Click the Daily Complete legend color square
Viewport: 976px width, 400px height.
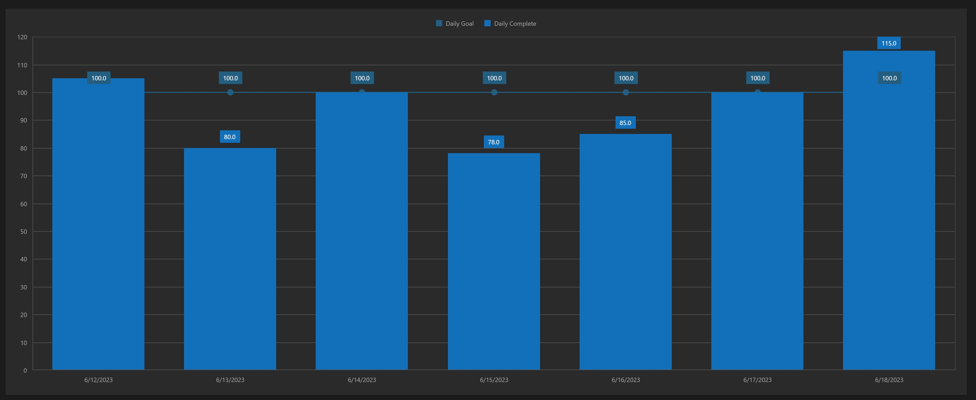pyautogui.click(x=487, y=23)
